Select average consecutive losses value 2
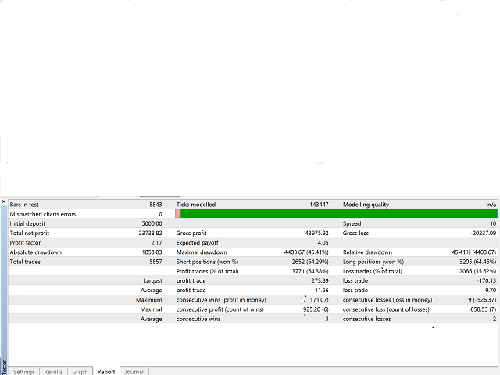Image resolution: width=500 pixels, height=375 pixels. pos(495,319)
